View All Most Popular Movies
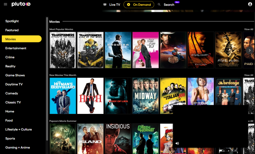The image size is (255, 154). 249,29
